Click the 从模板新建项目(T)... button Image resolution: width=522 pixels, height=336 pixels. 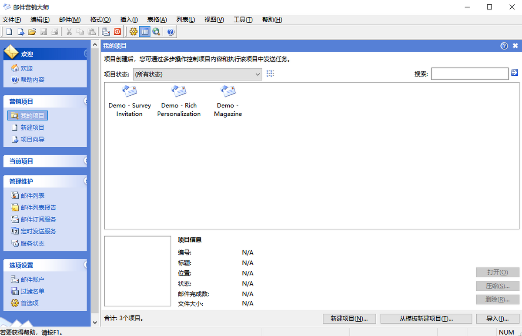coord(426,319)
